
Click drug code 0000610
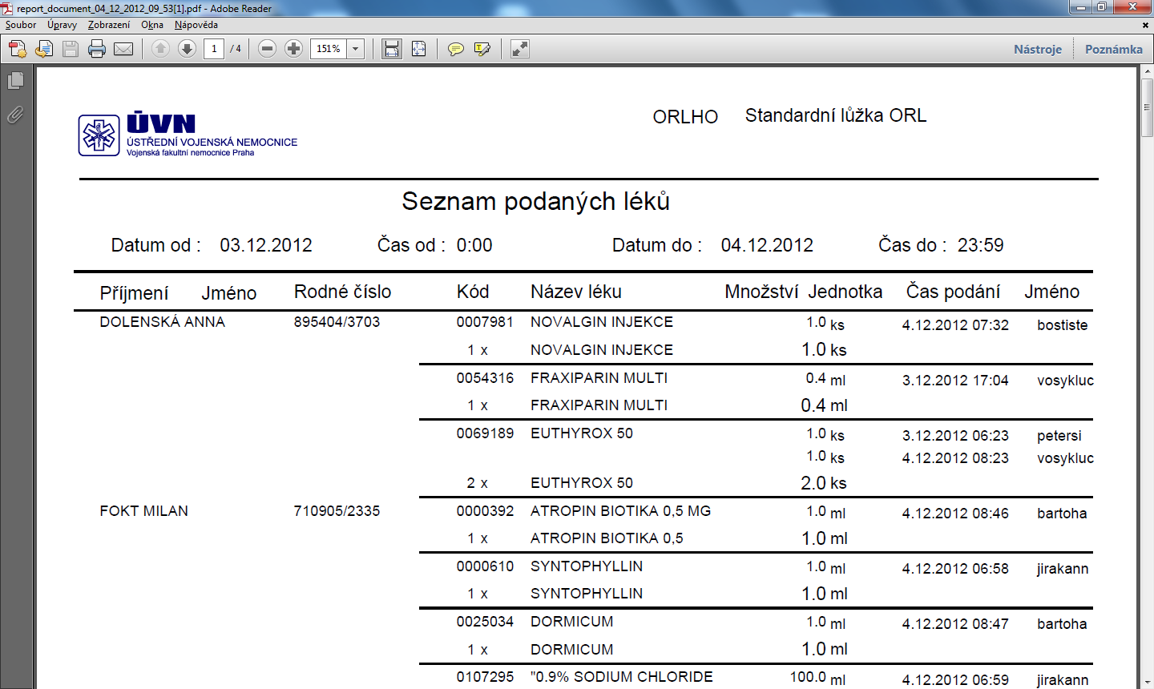[x=485, y=566]
